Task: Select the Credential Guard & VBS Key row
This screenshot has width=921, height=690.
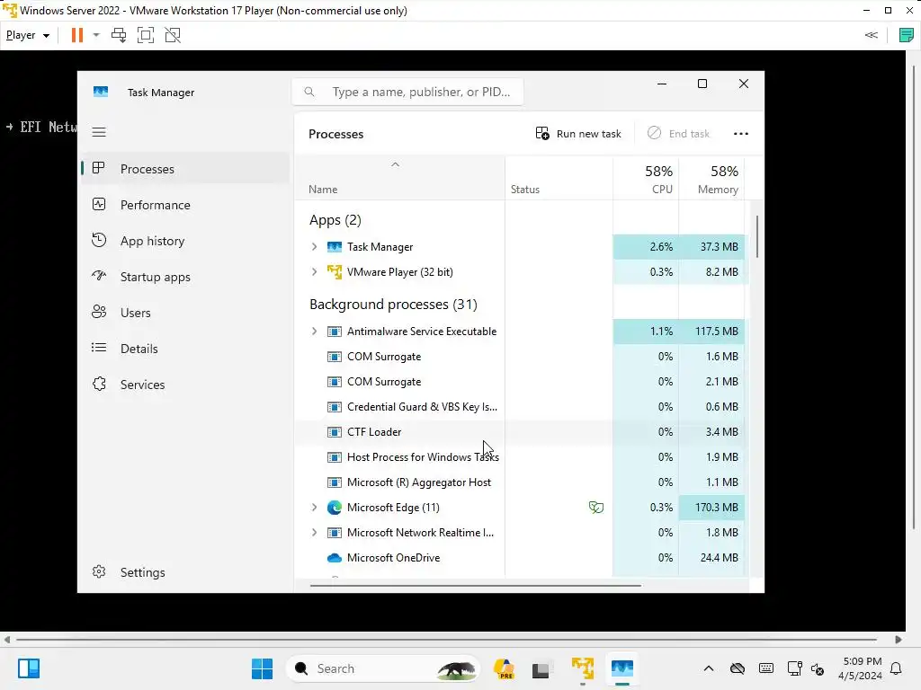Action: coord(520,407)
